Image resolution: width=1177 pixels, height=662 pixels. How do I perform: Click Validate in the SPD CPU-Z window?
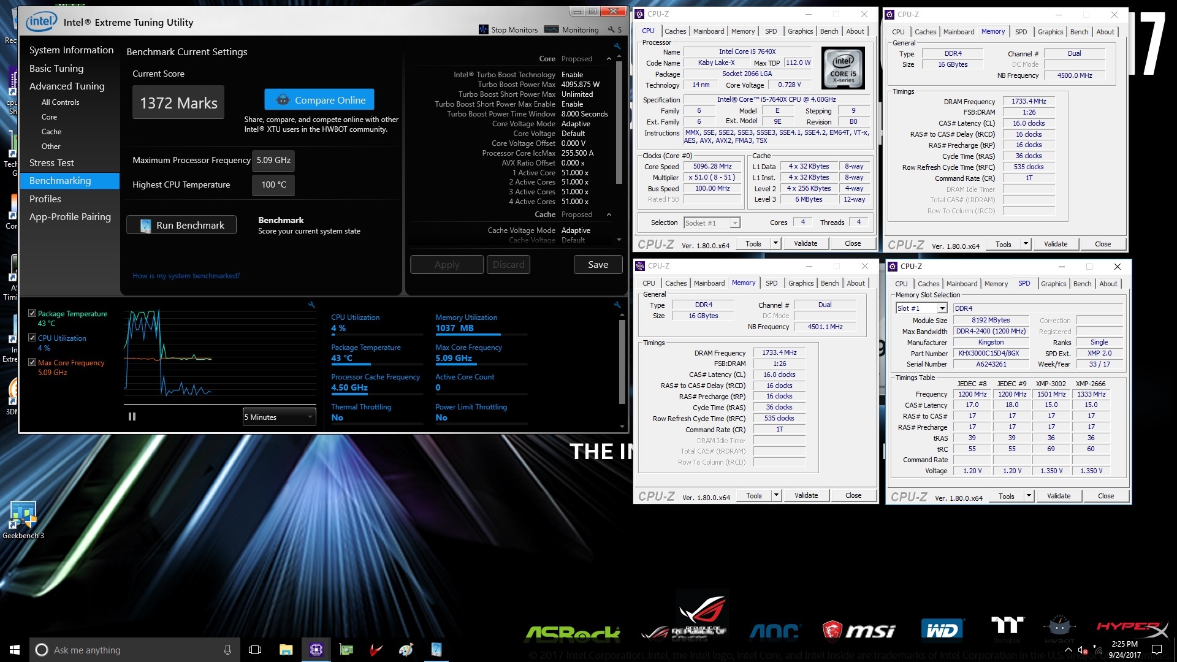1059,496
